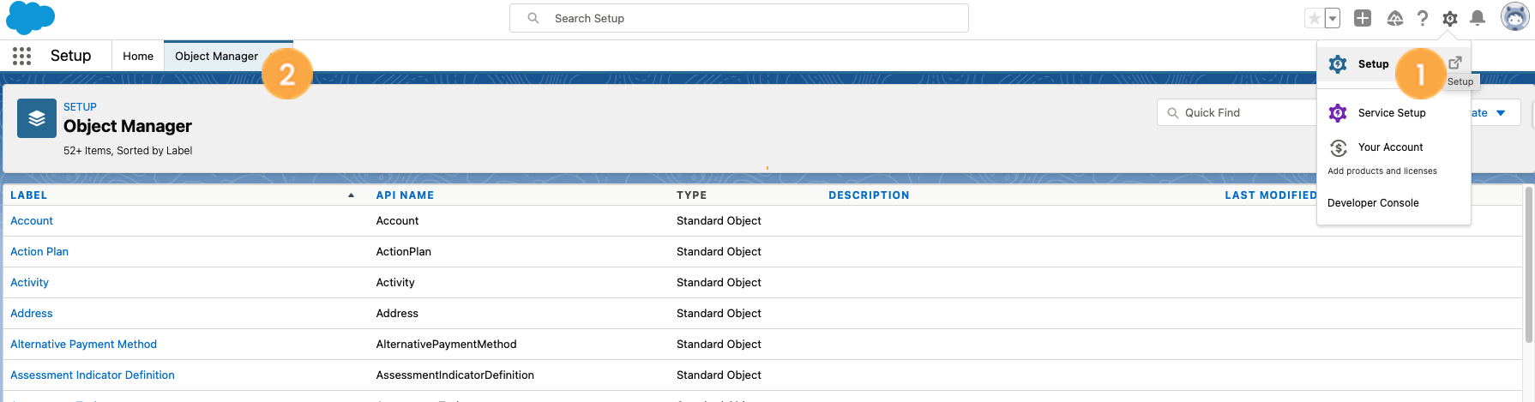Sort table by Label column arrow
The image size is (1535, 402).
tap(351, 195)
